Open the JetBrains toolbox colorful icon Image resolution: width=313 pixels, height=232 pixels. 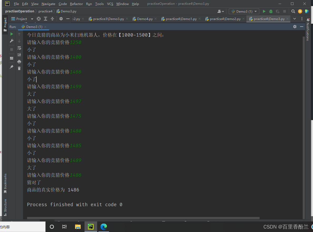[307, 11]
